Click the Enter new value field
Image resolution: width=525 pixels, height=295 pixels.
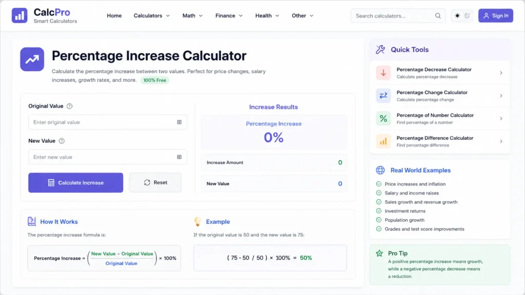coord(108,157)
